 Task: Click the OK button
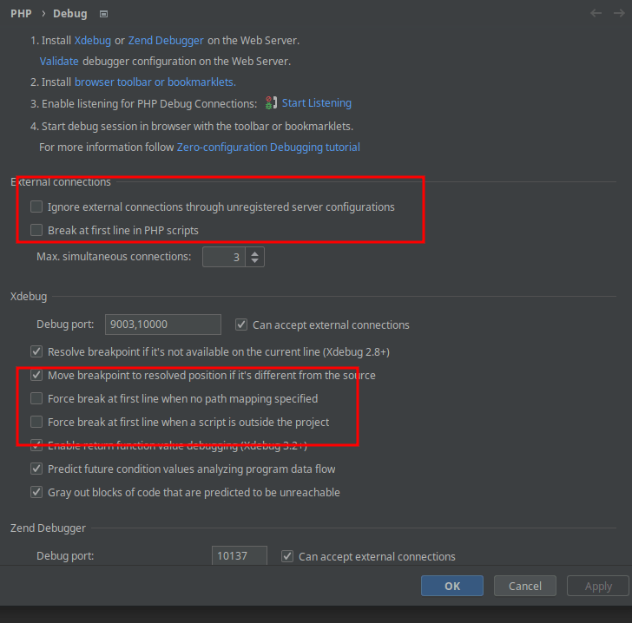click(452, 586)
